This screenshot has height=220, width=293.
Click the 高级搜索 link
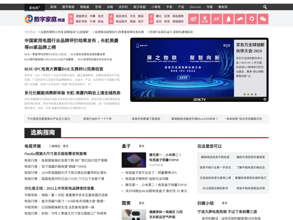(x=178, y=16)
